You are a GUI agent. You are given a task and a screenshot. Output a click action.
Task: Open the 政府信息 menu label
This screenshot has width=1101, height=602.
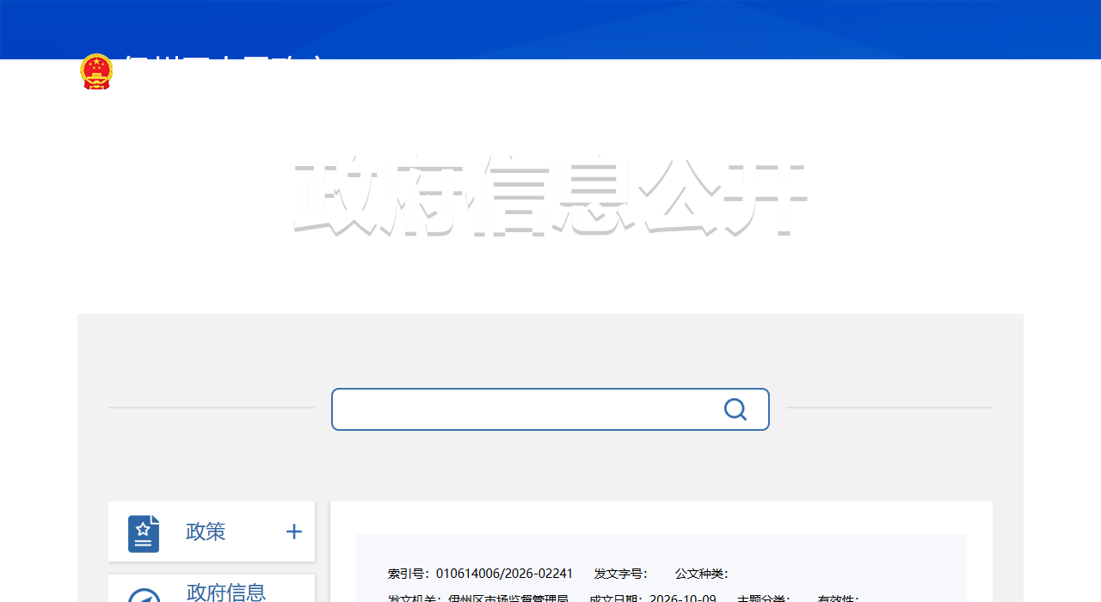pyautogui.click(x=226, y=592)
